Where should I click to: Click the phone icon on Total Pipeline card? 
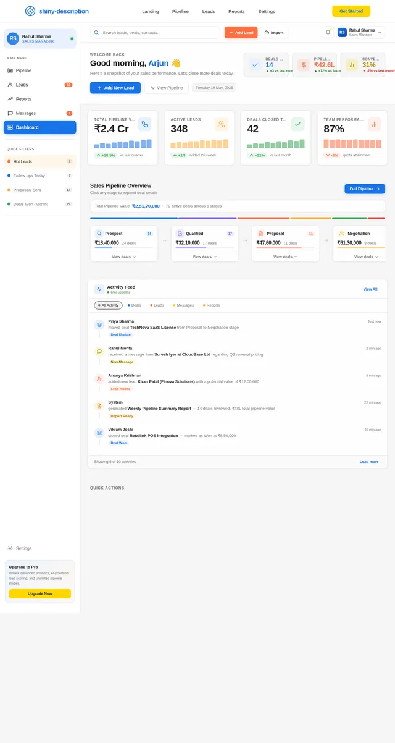click(x=144, y=124)
